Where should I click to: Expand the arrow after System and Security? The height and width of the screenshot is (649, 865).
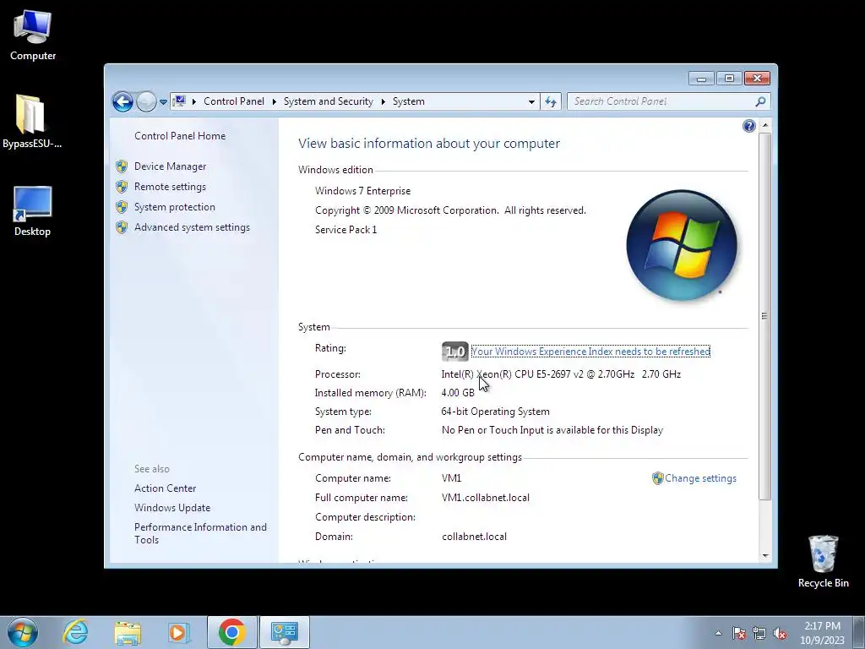(x=383, y=101)
